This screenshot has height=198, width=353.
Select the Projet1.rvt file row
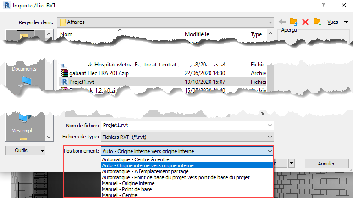(163, 82)
